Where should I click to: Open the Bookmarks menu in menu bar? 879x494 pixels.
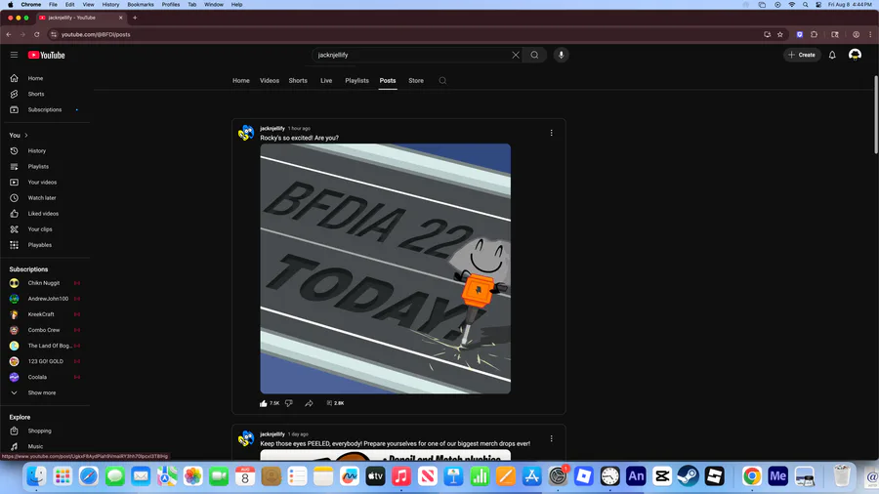point(140,5)
